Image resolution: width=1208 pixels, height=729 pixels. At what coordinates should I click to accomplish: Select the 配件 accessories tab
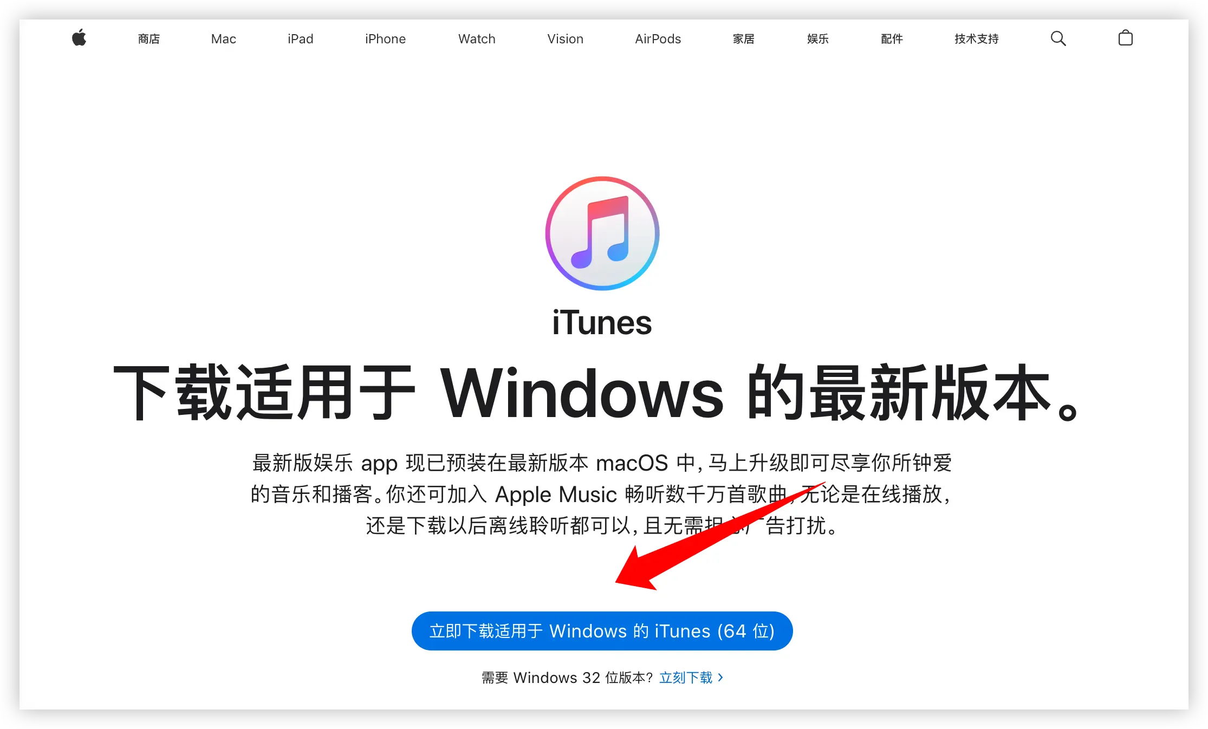tap(891, 39)
